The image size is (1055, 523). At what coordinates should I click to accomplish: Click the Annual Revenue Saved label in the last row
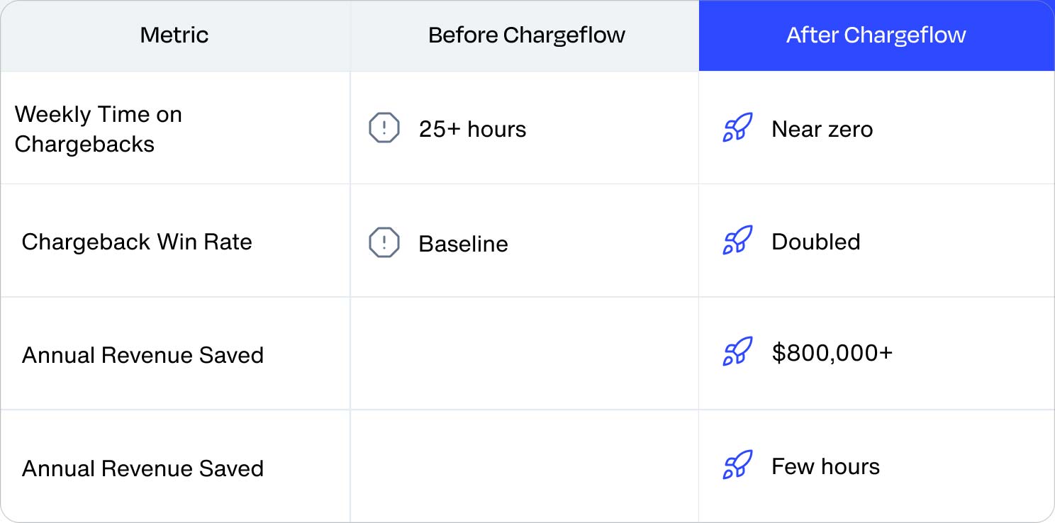coord(143,468)
